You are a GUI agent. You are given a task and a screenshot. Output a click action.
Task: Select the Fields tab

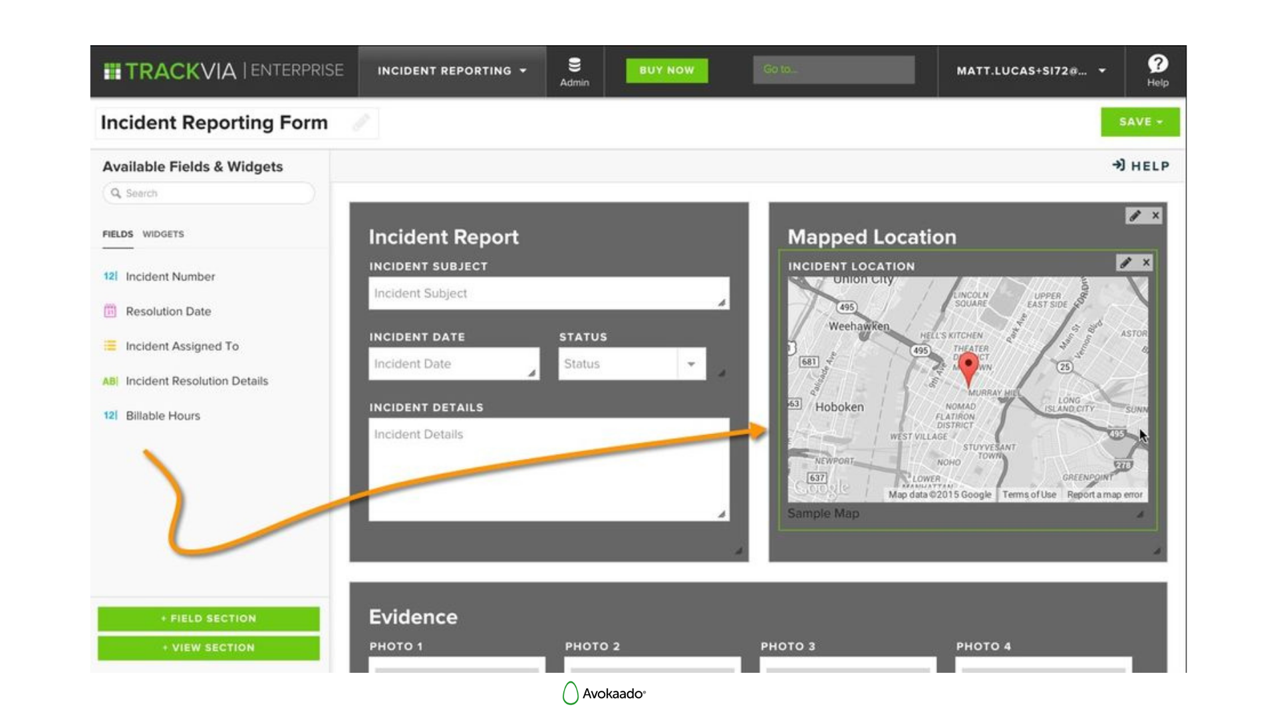point(117,234)
